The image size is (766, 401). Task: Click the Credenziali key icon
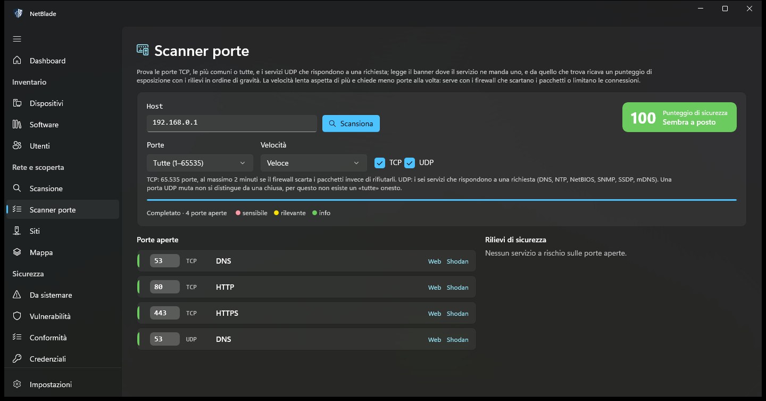point(17,359)
